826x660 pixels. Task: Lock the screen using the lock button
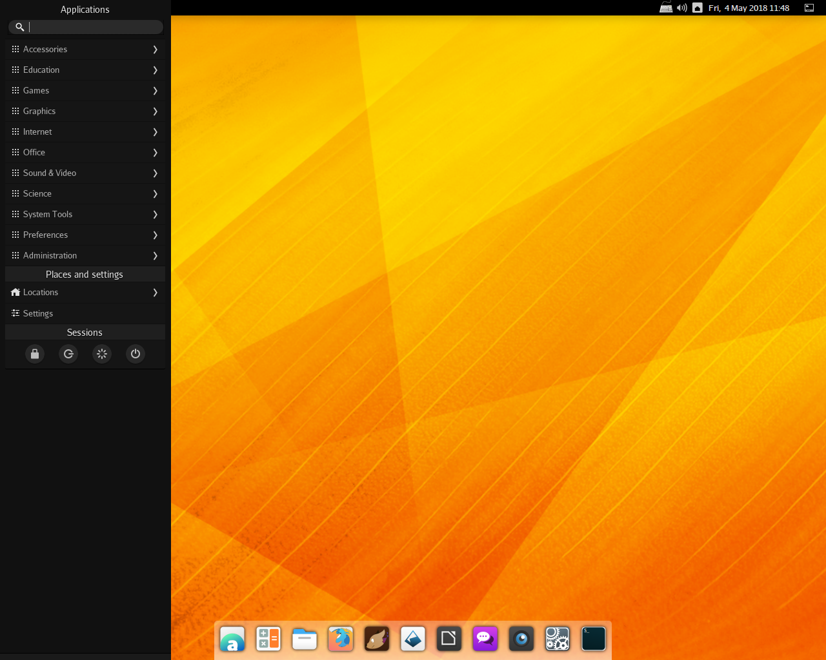click(x=35, y=353)
